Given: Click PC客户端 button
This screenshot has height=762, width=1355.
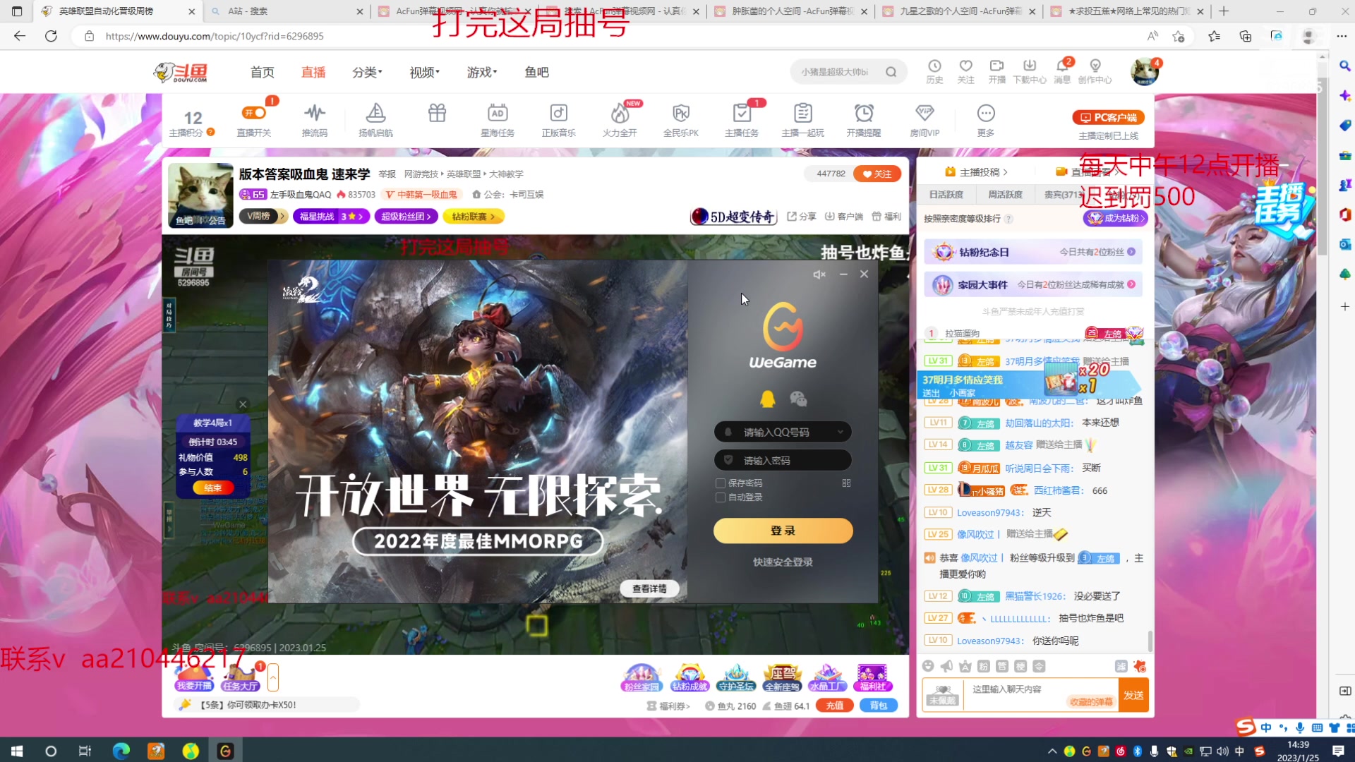Looking at the screenshot, I should click(1108, 117).
